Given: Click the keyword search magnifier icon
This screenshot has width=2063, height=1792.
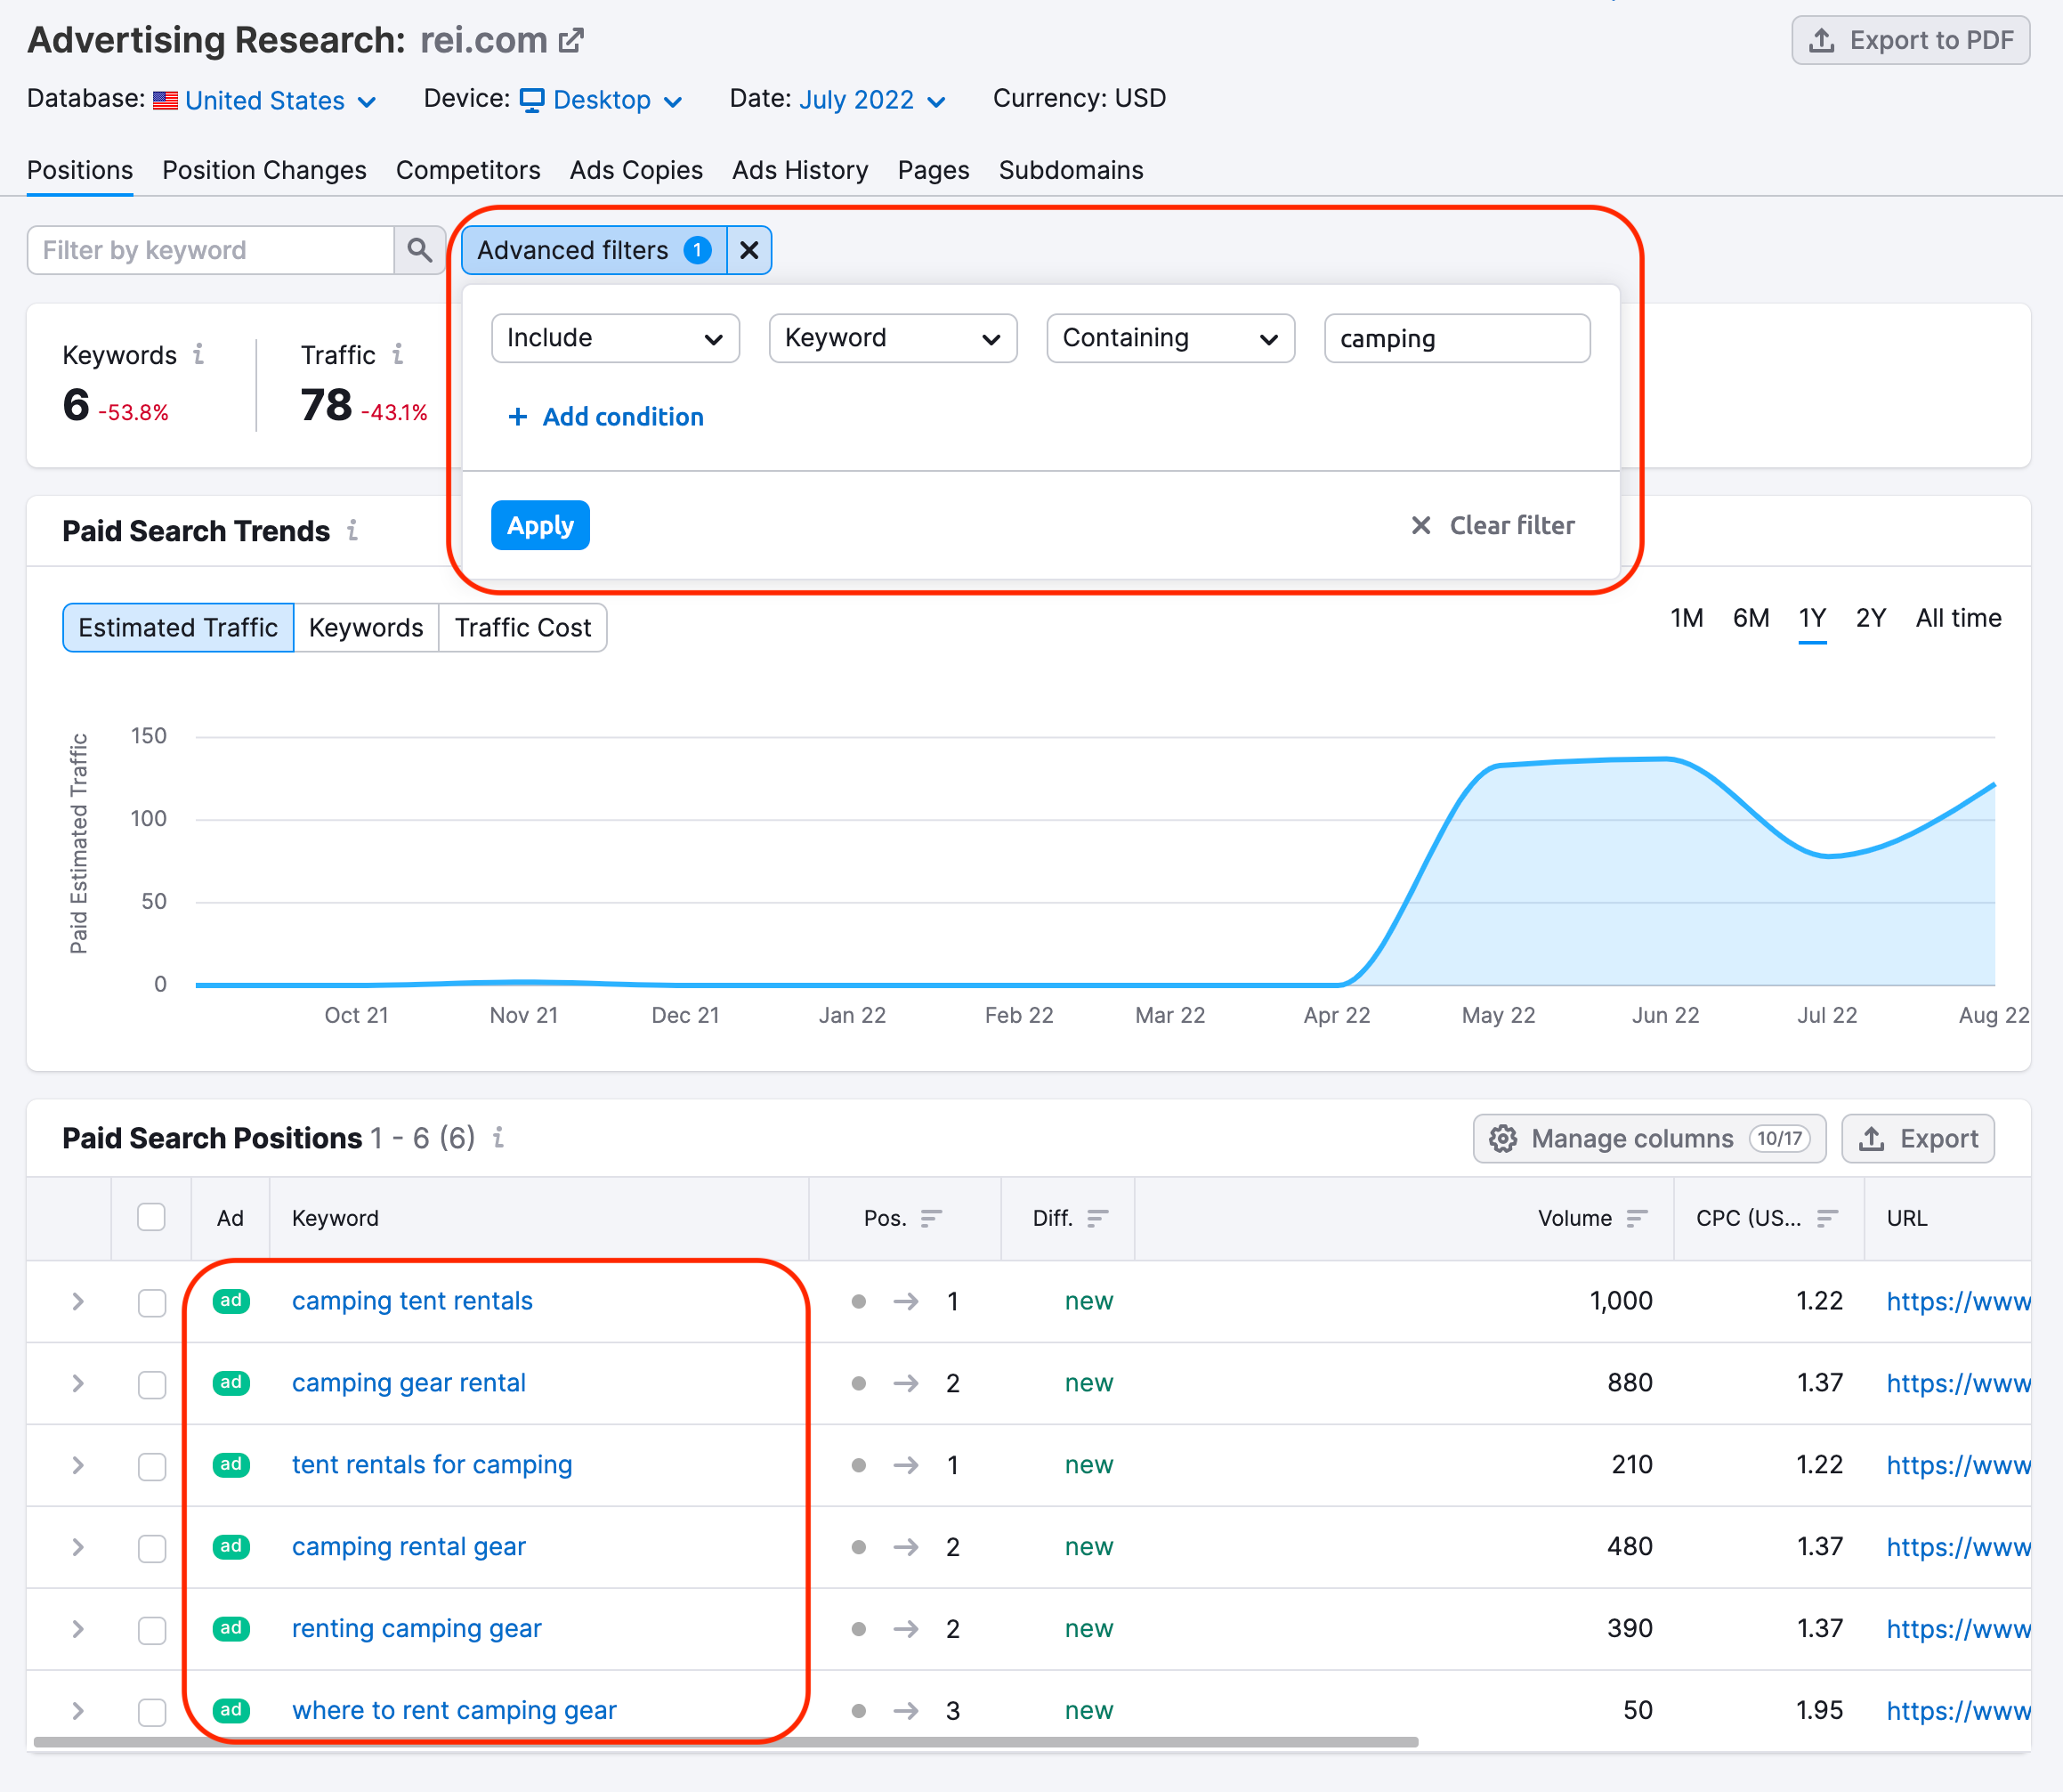Looking at the screenshot, I should [x=420, y=250].
